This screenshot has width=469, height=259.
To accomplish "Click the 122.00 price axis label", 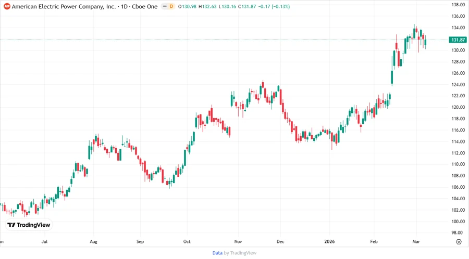I will coord(458,96).
